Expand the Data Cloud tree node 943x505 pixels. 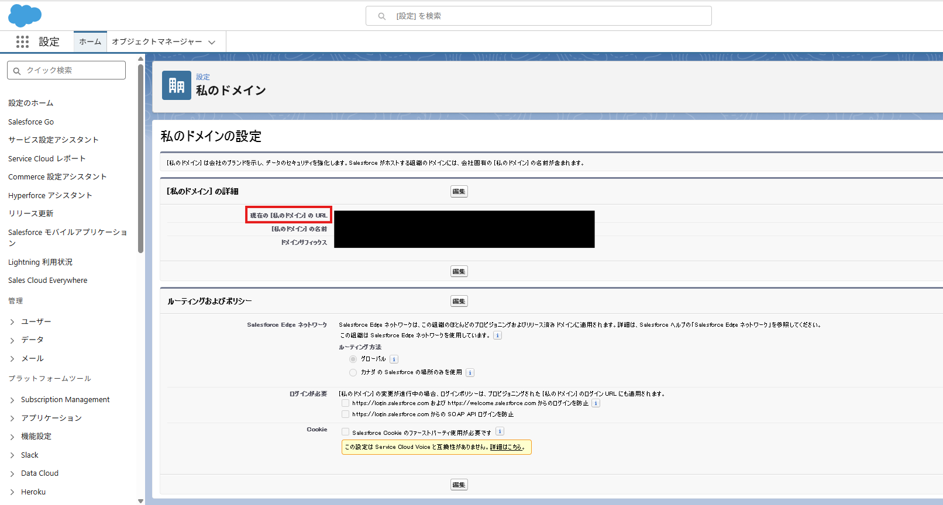12,474
